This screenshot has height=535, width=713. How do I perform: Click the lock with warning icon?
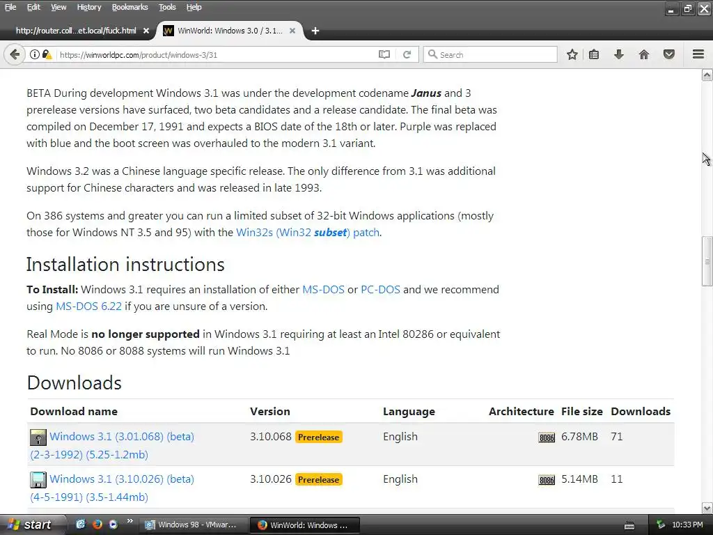click(x=47, y=54)
